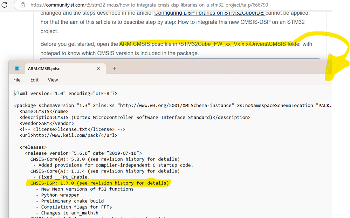
Task: Click the xml version="1.0" declaration line
Action: tap(66, 93)
